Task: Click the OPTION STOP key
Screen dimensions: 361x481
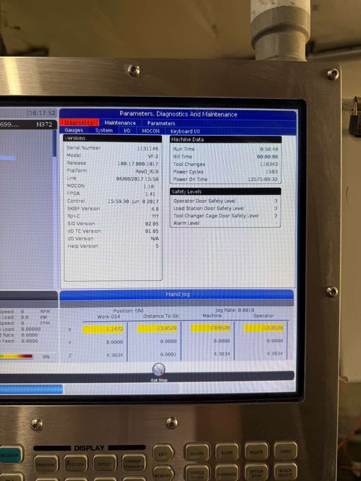Action: (x=257, y=473)
